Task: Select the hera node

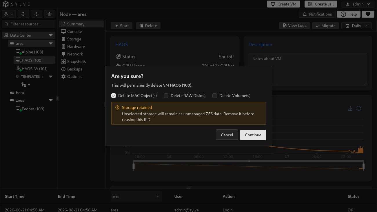Action: 20,93
